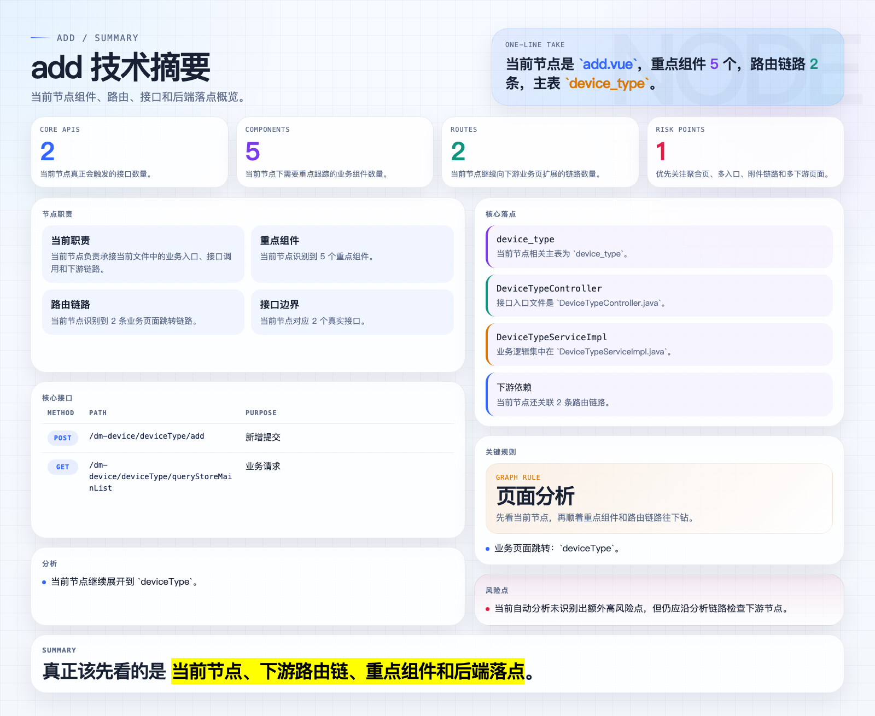
Task: Click the 业务请求 purpose cell
Action: coord(263,466)
